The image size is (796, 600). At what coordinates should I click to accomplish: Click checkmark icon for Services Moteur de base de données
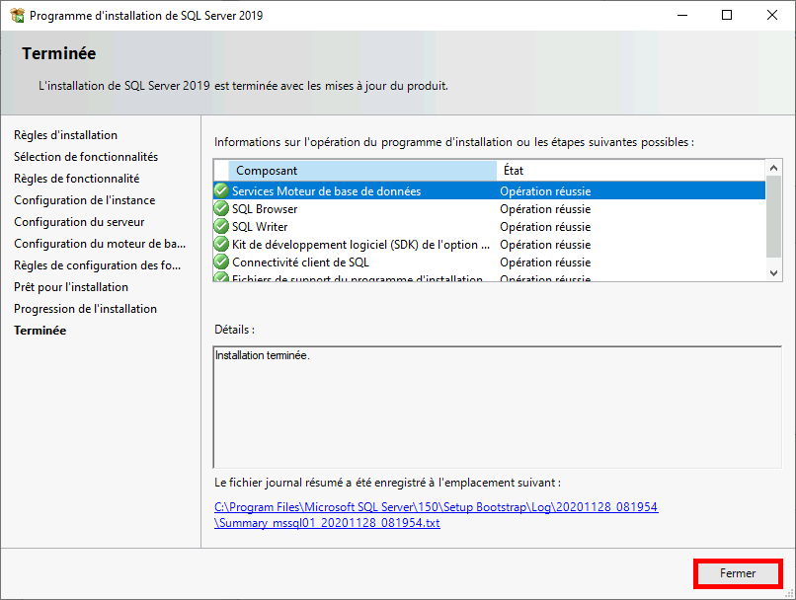click(x=221, y=190)
